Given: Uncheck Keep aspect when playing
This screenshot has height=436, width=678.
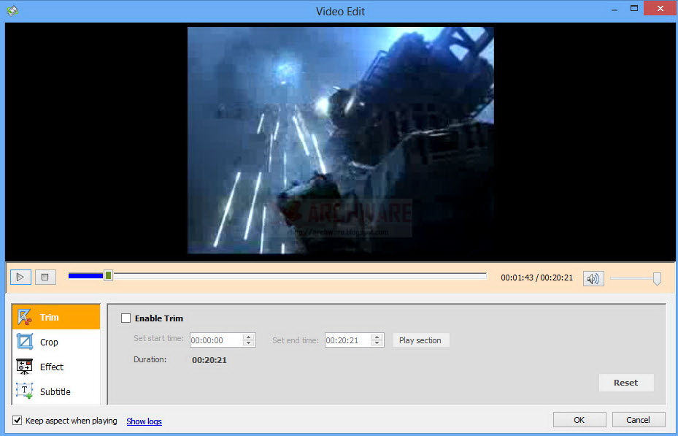Looking at the screenshot, I should point(18,421).
